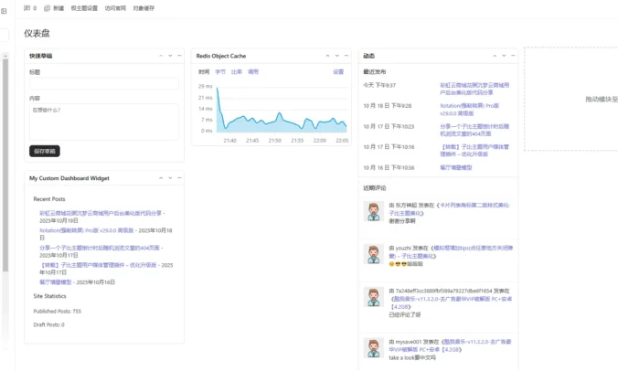Select the 时间 time tab in Redis widget
Viewport: 618px width, 371px height.
click(204, 71)
